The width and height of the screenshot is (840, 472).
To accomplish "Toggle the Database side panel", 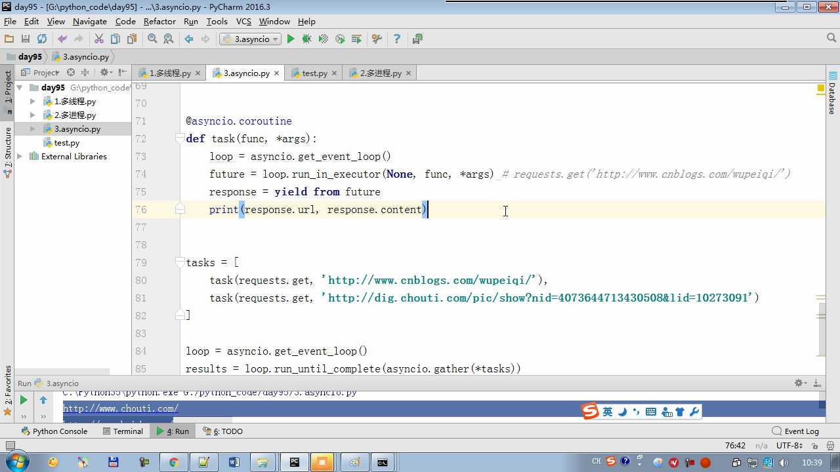I will click(x=832, y=94).
